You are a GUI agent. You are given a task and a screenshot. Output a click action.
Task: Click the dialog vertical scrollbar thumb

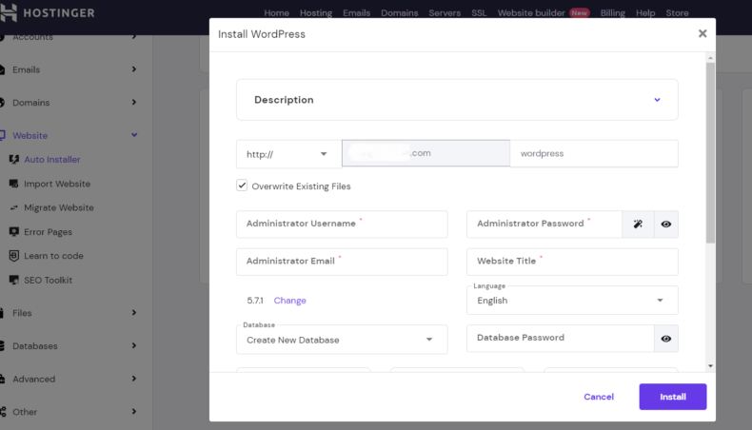click(710, 152)
